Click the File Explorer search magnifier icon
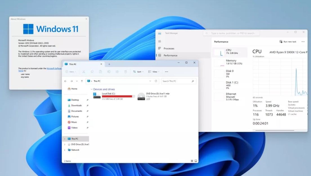The height and width of the screenshot is (176, 311). coord(193,81)
